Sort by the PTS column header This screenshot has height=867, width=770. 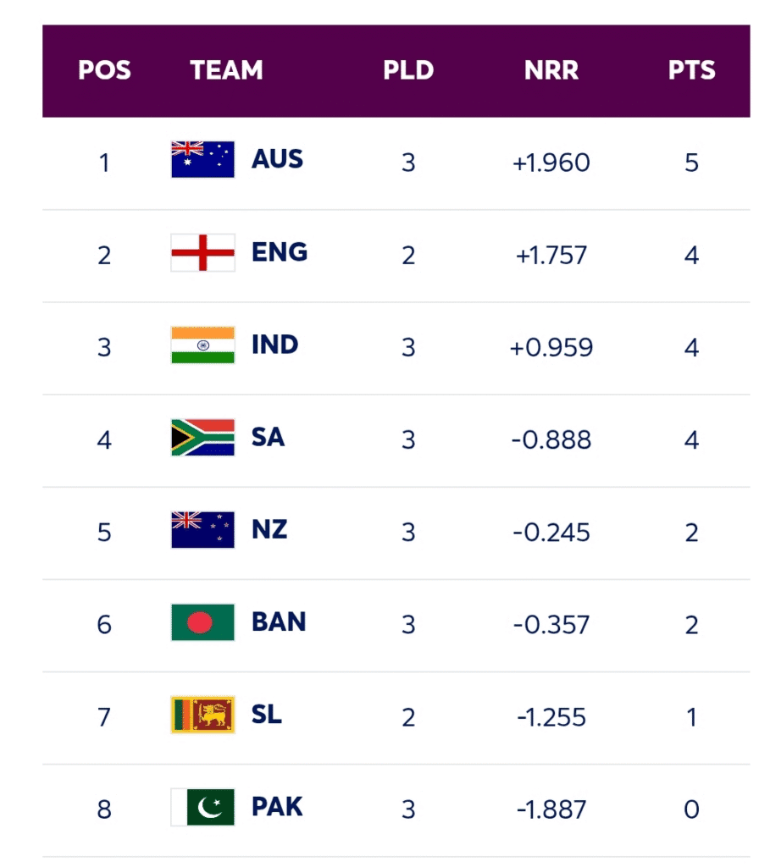691,70
